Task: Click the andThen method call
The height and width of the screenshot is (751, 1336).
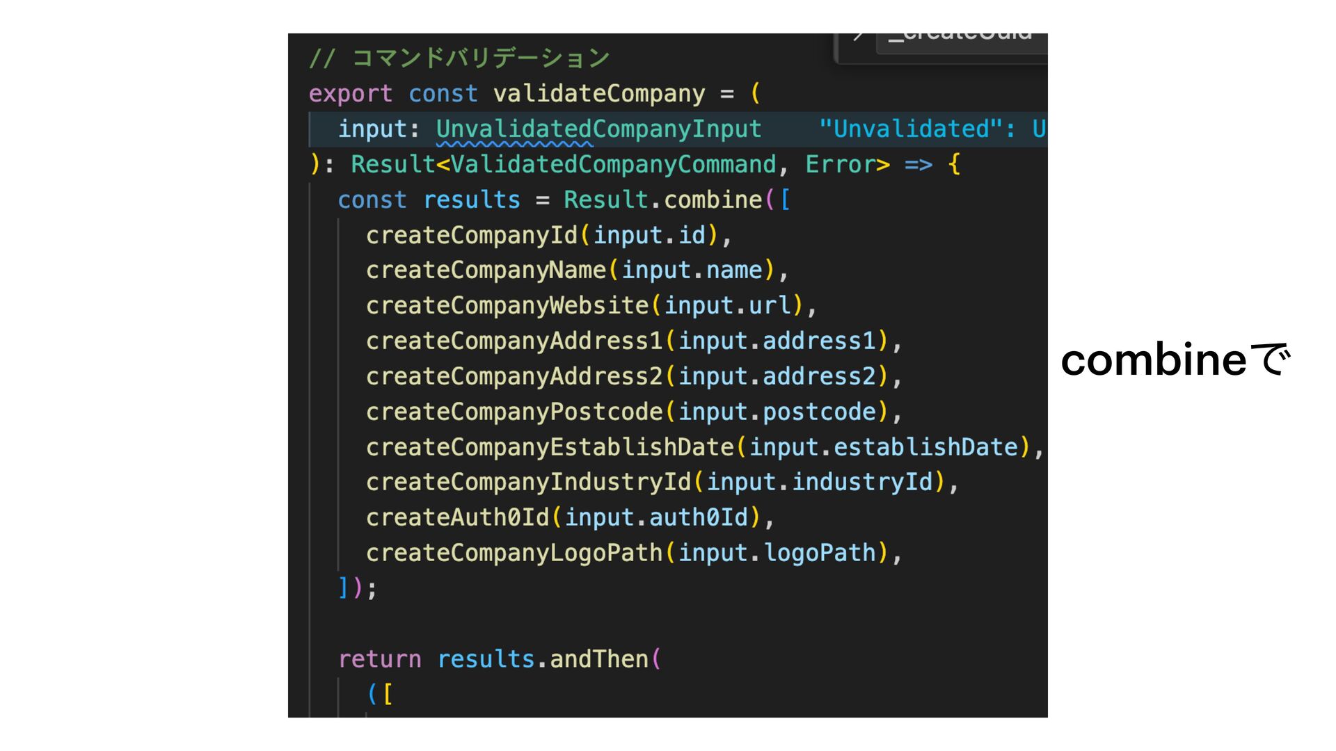Action: (598, 659)
